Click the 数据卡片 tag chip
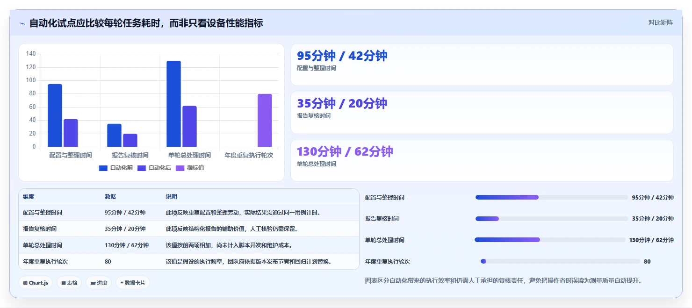This screenshot has height=308, width=692. pos(133,283)
